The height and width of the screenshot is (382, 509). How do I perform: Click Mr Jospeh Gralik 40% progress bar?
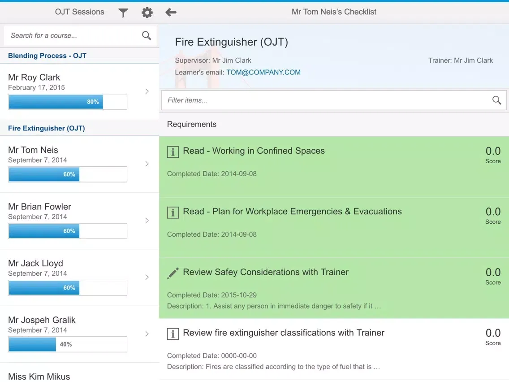(x=68, y=344)
